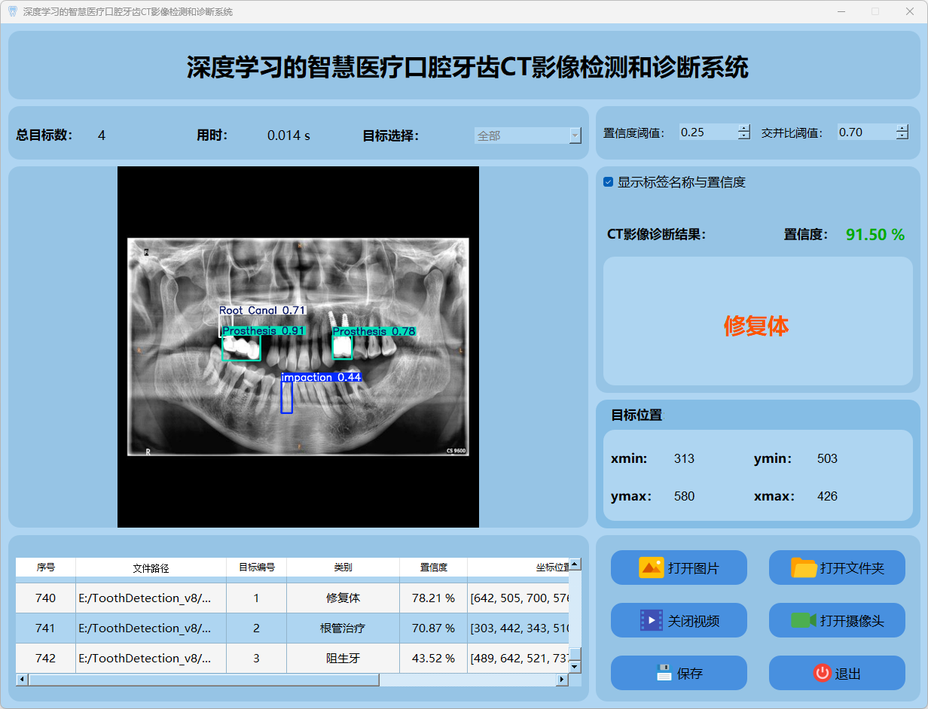
Task: Click the floppy disk save icon
Action: (x=664, y=673)
